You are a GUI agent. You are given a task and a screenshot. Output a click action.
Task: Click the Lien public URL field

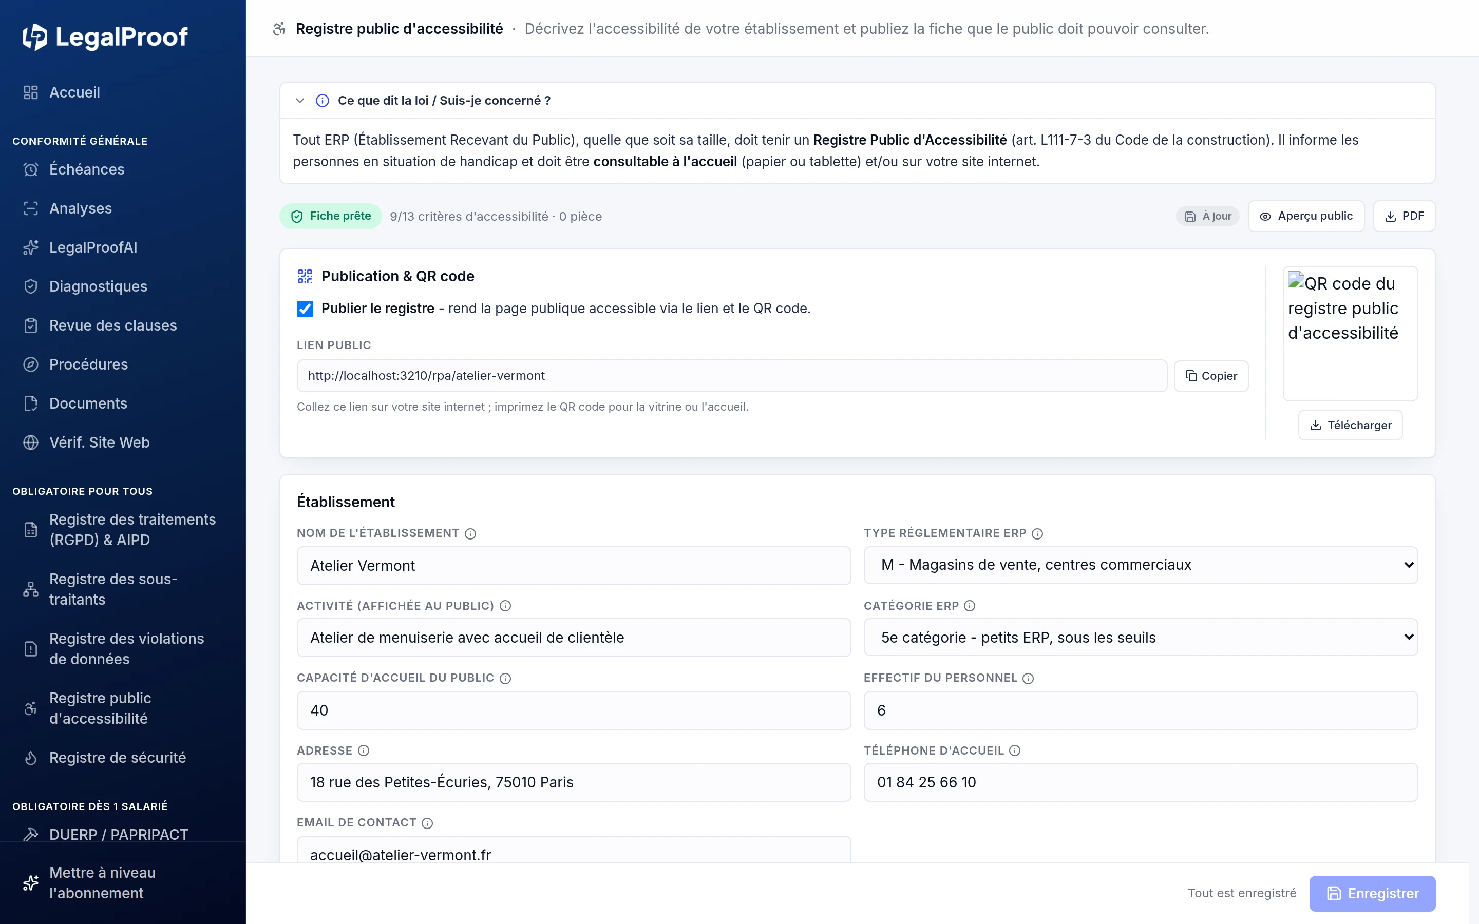(732, 376)
